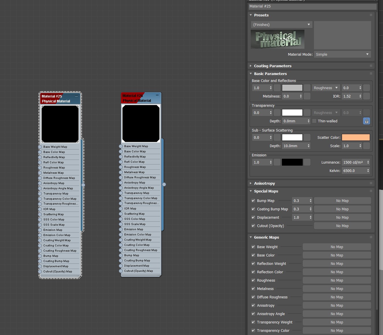
Task: Click the Emission Map socket on Material #25
Action: click(40, 230)
